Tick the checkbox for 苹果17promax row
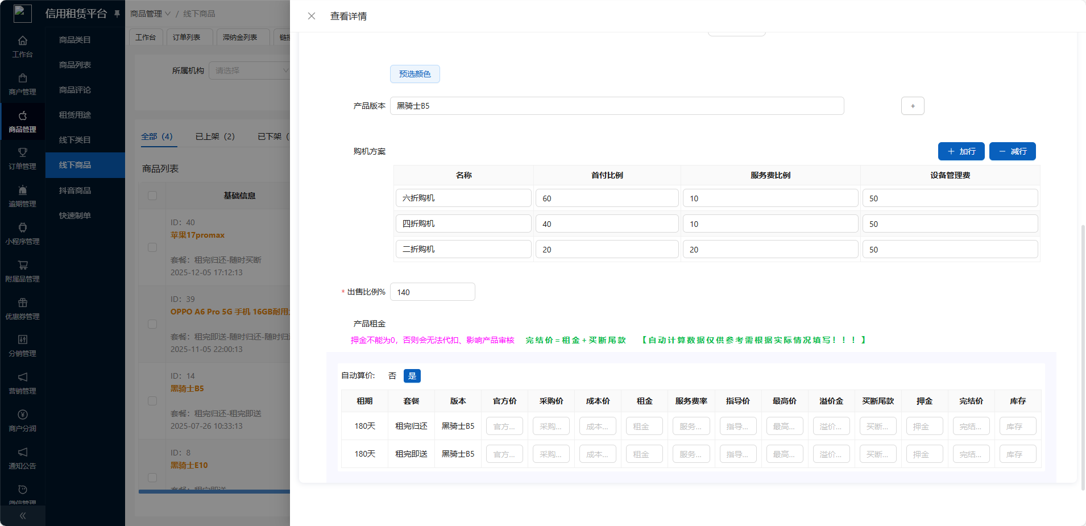 (x=152, y=247)
